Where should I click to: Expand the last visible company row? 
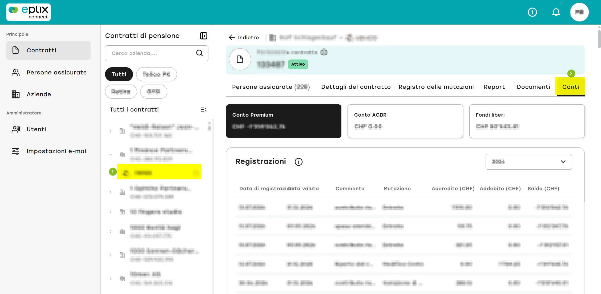pos(111,279)
